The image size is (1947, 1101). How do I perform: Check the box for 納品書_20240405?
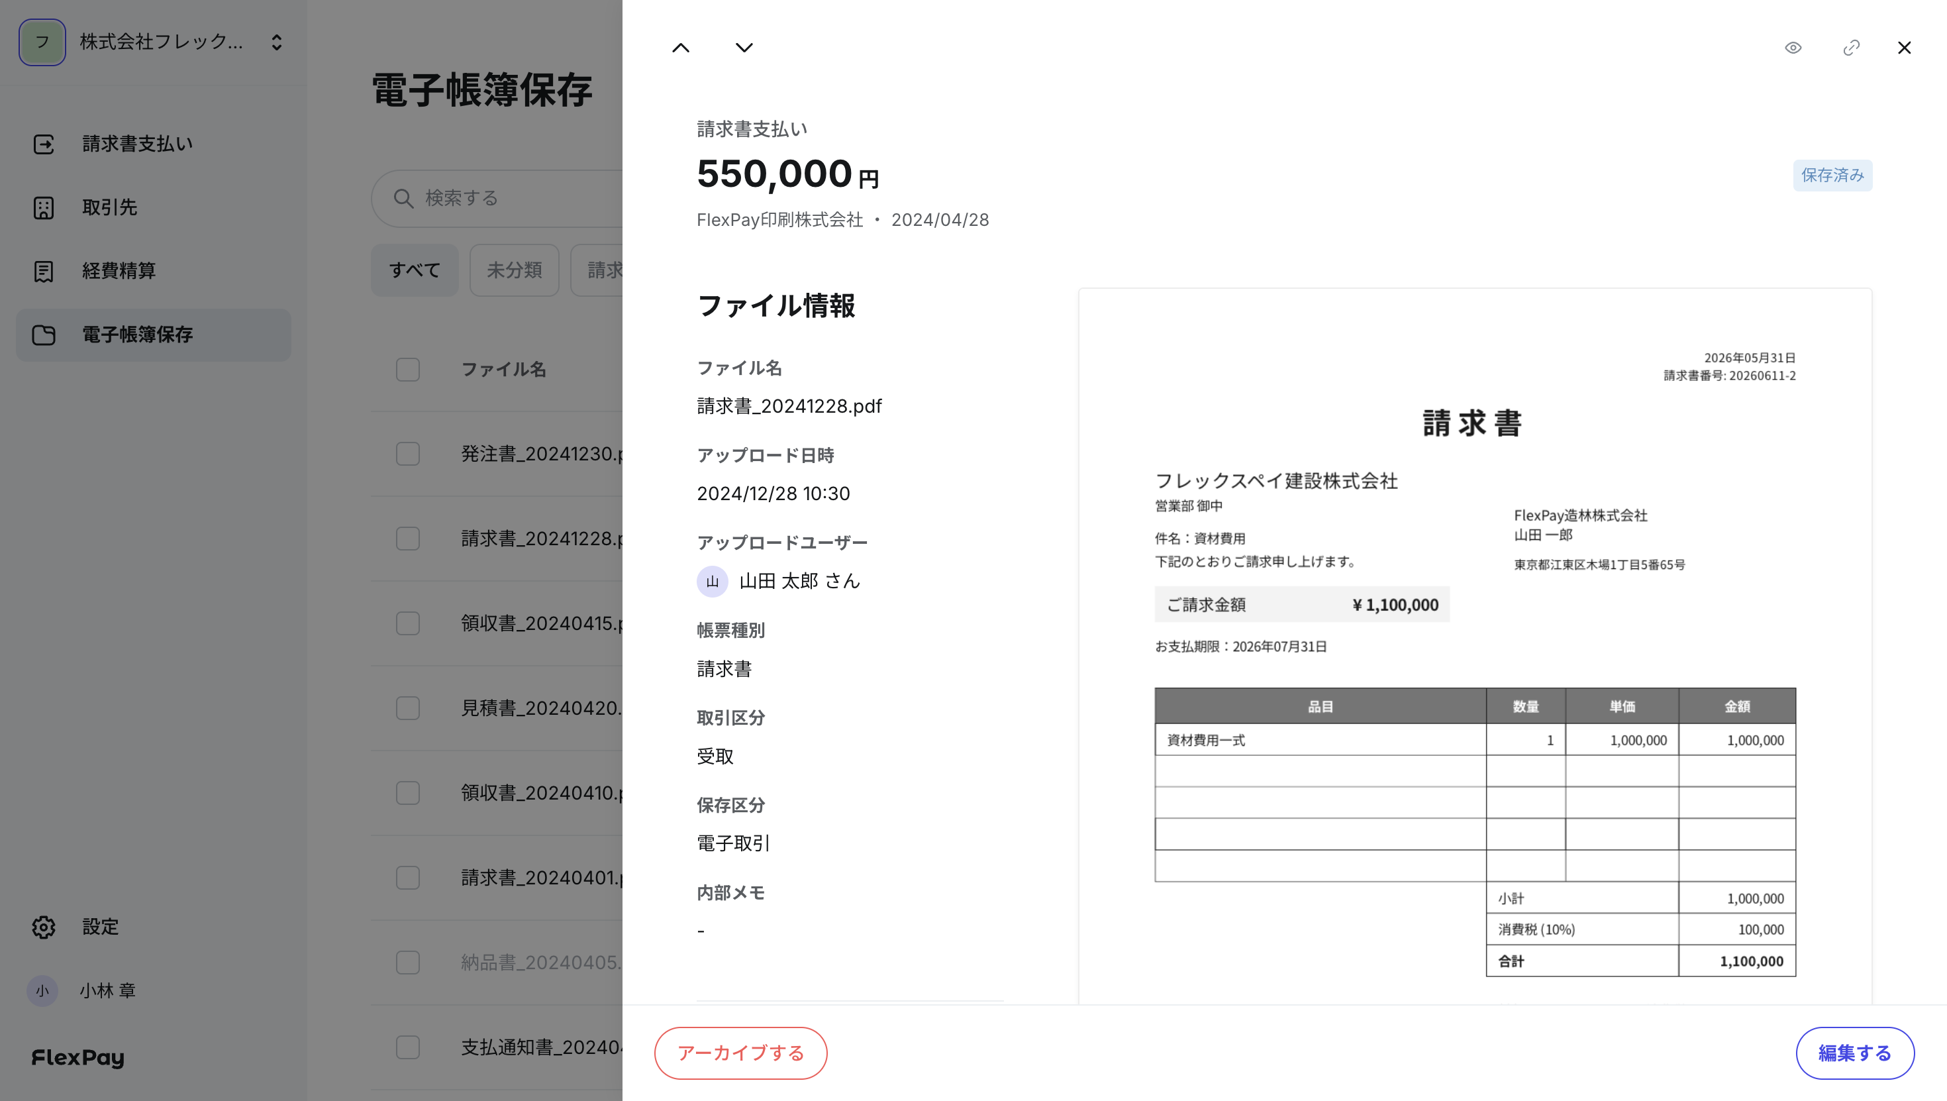tap(408, 962)
